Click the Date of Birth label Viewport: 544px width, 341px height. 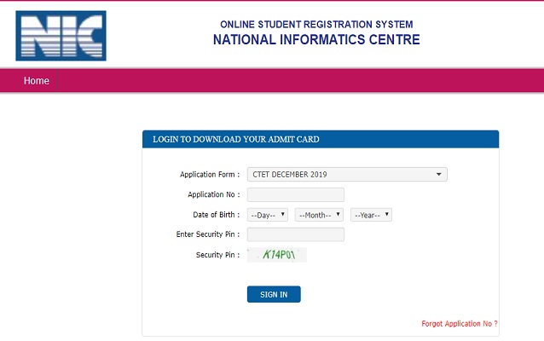pyautogui.click(x=217, y=215)
